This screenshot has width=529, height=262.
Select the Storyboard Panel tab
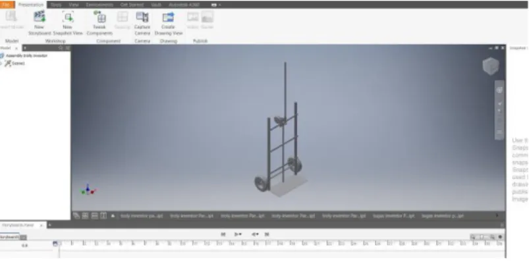(18, 225)
